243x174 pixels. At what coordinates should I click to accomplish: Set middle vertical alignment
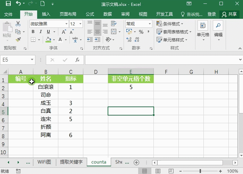[x=98, y=24]
